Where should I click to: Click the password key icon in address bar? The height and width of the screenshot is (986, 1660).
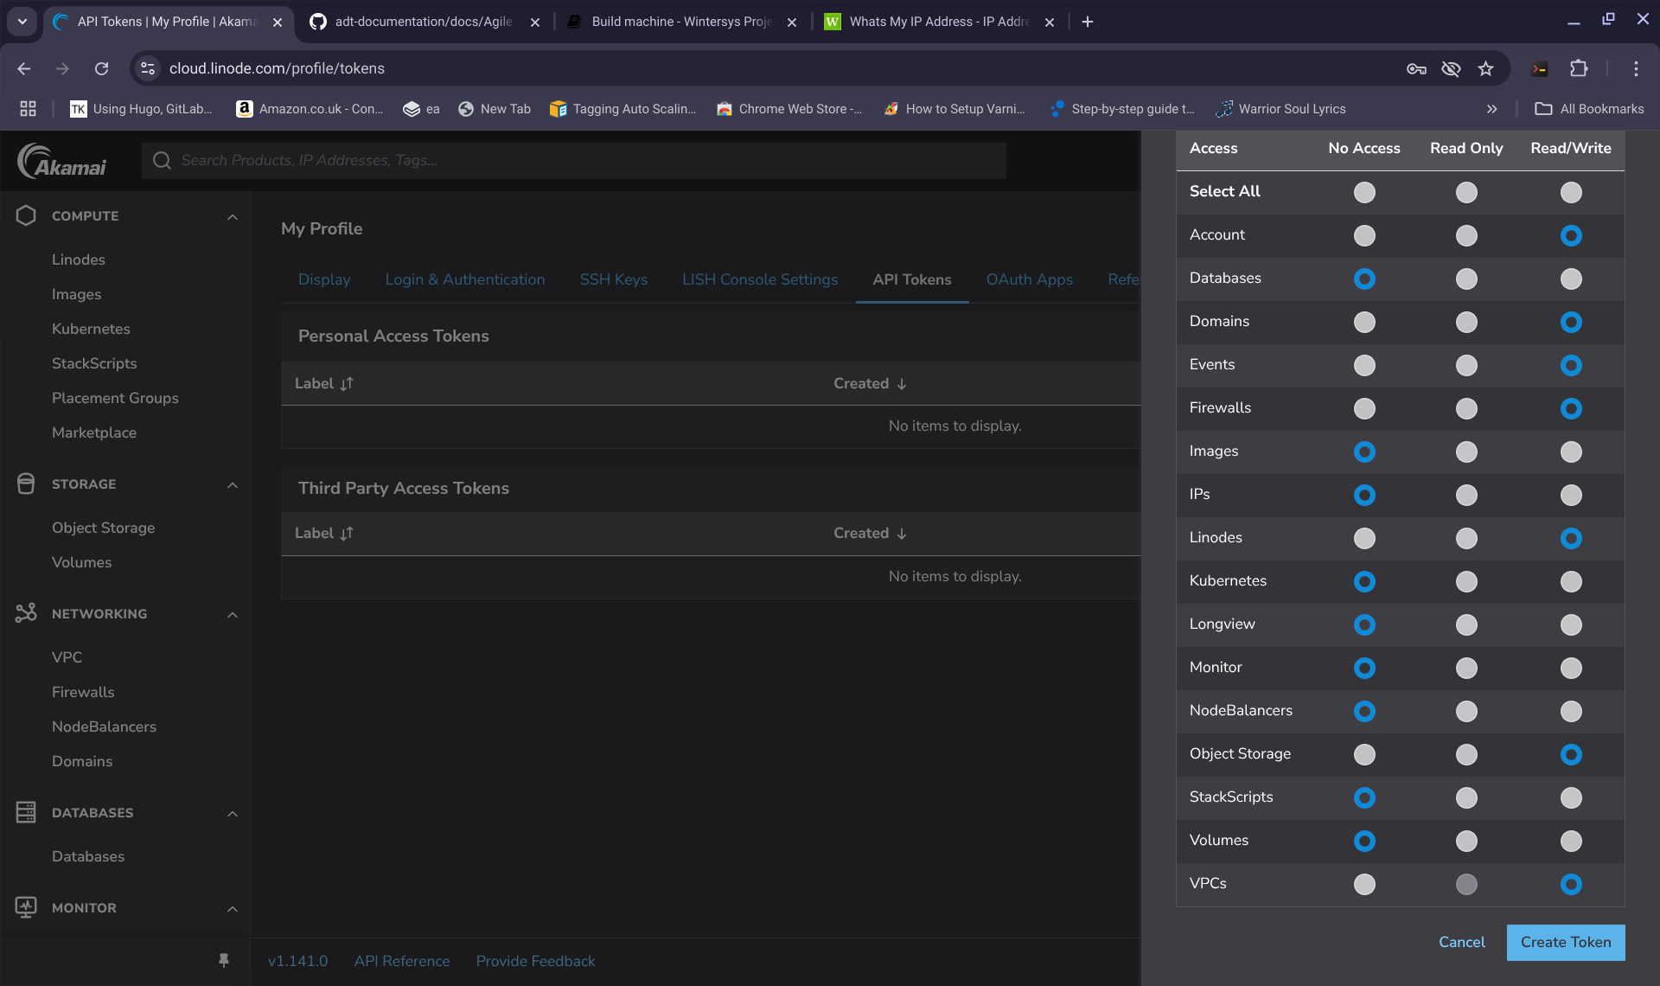tap(1416, 68)
